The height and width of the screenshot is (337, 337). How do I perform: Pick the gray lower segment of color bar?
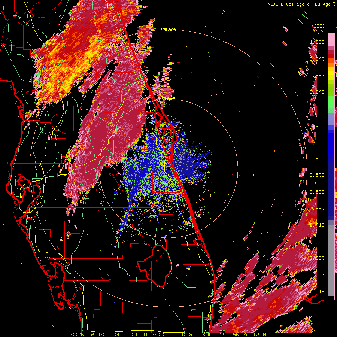coord(331,260)
